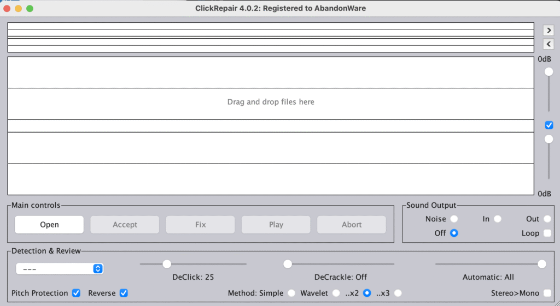The height and width of the screenshot is (306, 560).
Task: Click the Drag and drop files here area
Action: (271, 126)
